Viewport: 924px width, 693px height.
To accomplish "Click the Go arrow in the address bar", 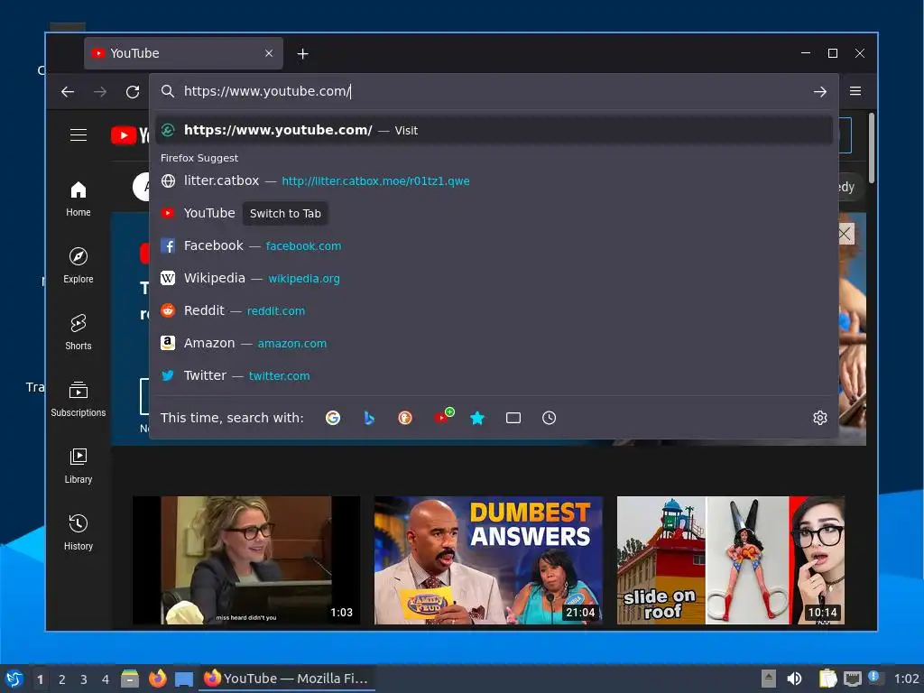I will pyautogui.click(x=819, y=91).
